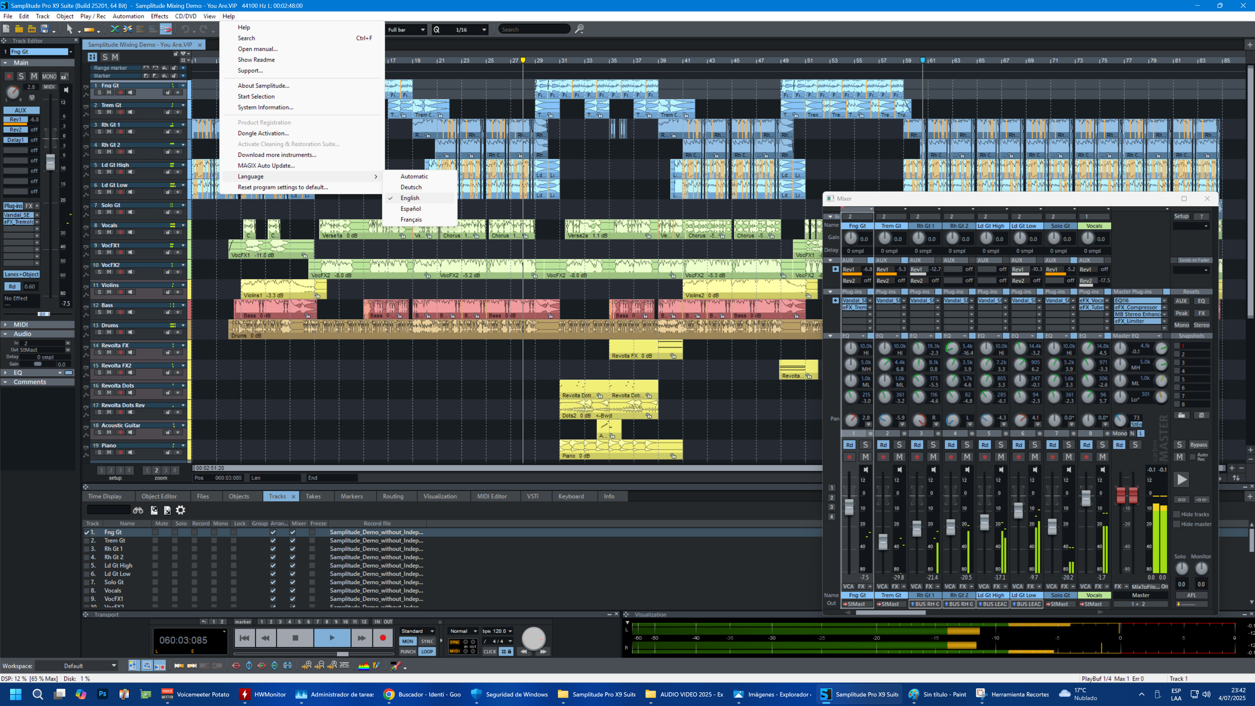
Task: Click the link channels icon in Mixer
Action: pos(1182,499)
